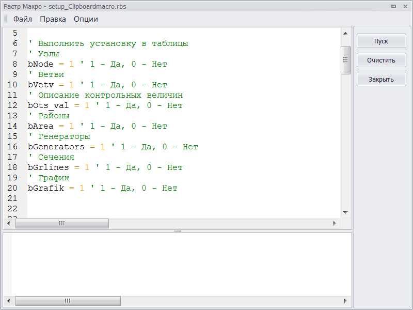413x310 pixels.
Task: Click the Закрыть button
Action: 381,79
